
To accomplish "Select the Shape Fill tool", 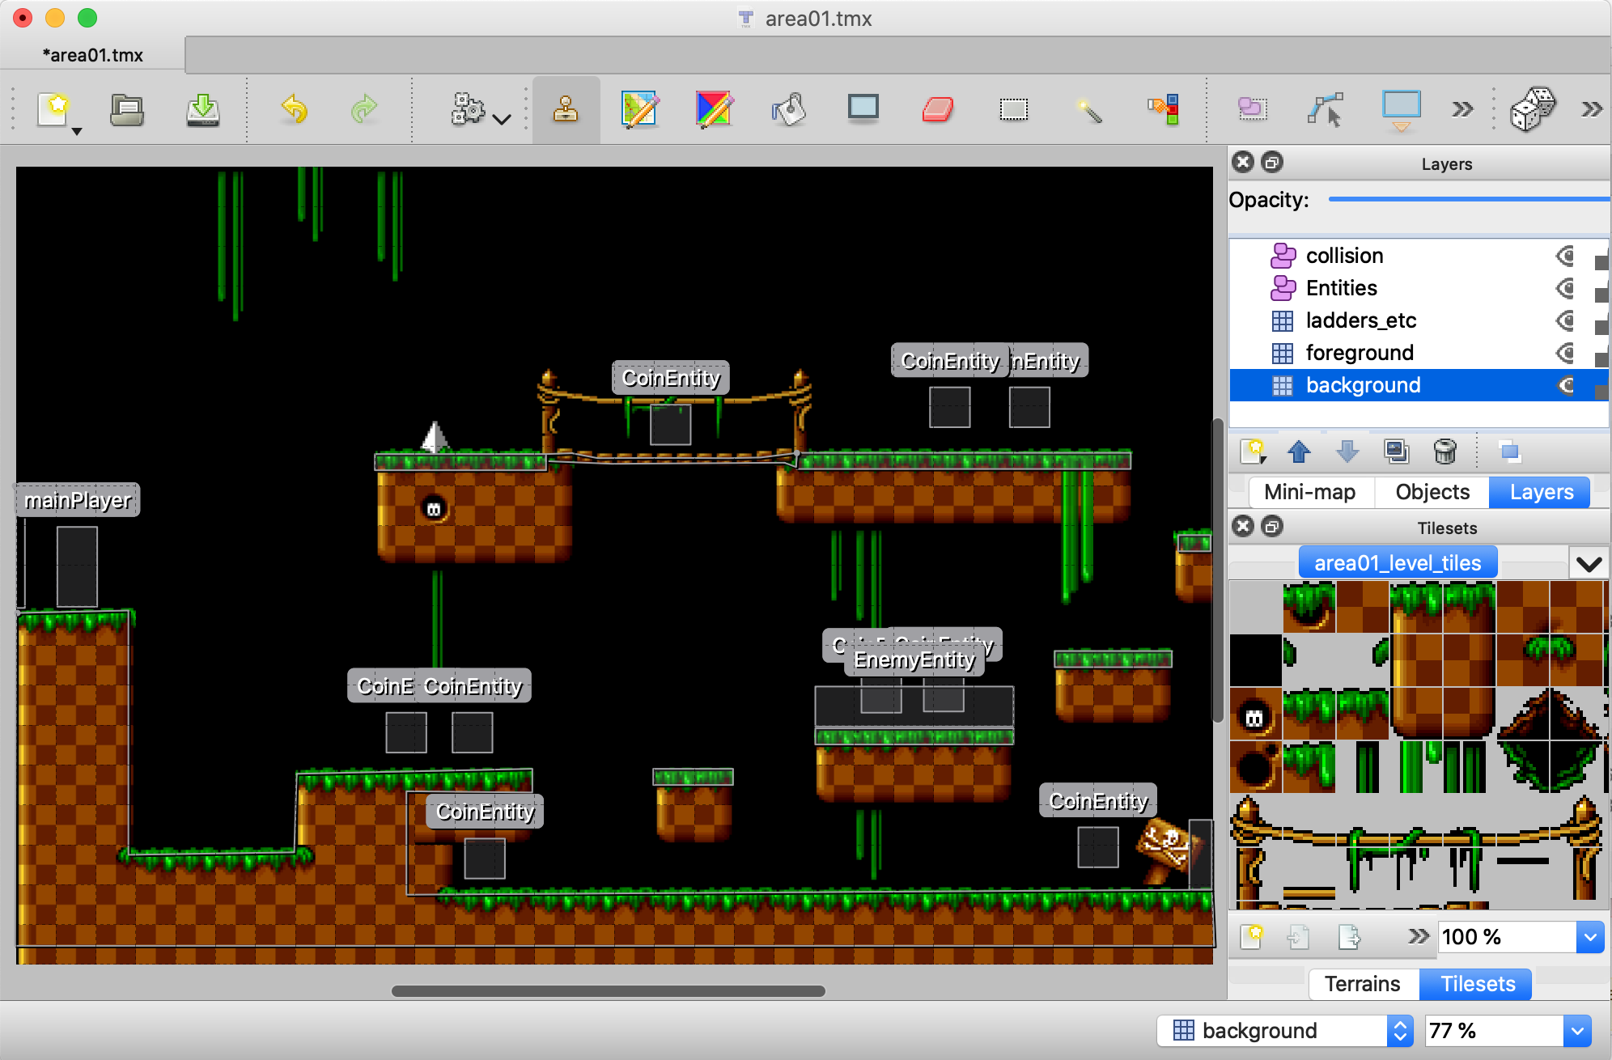I will click(863, 109).
